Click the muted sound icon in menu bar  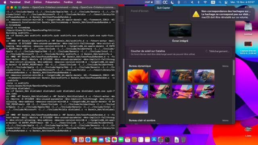[x=192, y=2]
